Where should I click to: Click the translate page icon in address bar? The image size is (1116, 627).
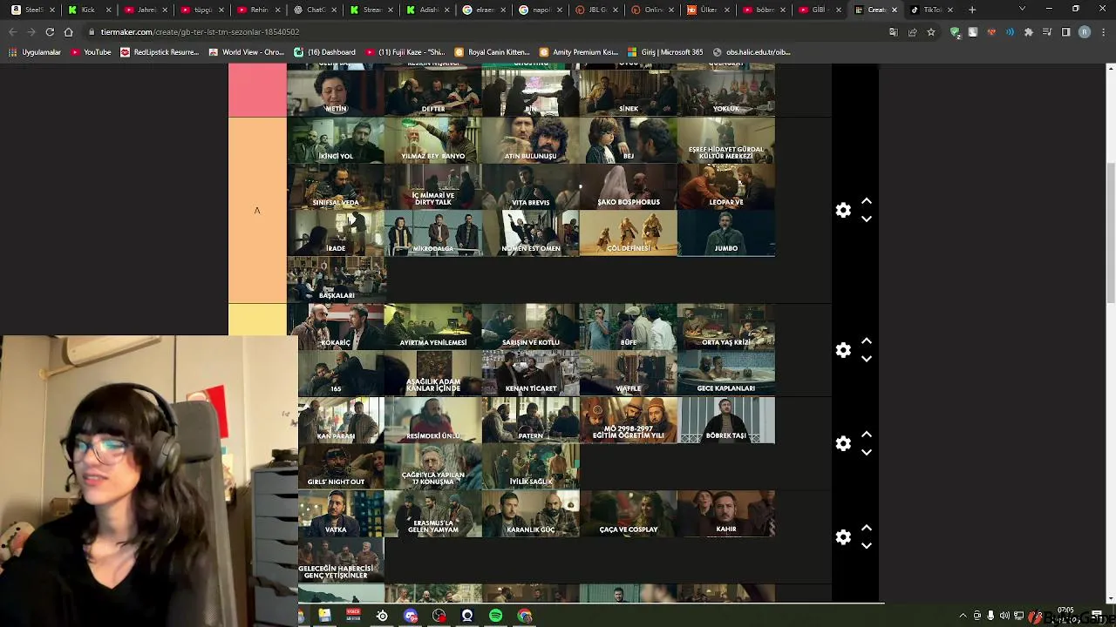pyautogui.click(x=894, y=32)
